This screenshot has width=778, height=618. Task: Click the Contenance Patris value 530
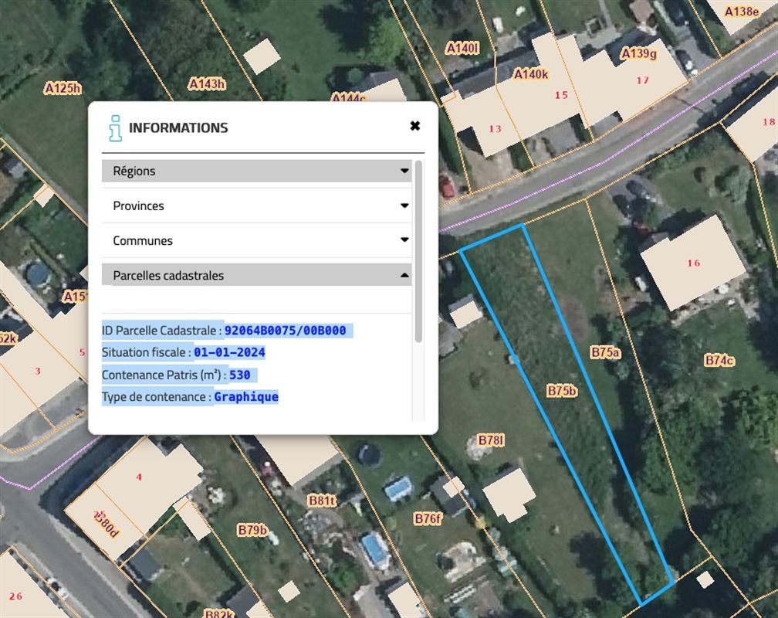(x=240, y=375)
